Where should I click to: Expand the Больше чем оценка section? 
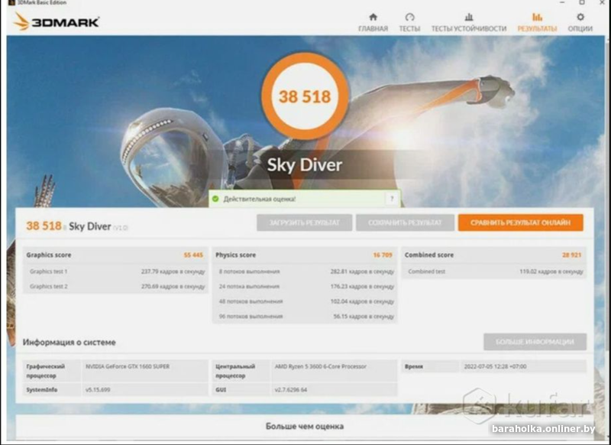coord(304,426)
